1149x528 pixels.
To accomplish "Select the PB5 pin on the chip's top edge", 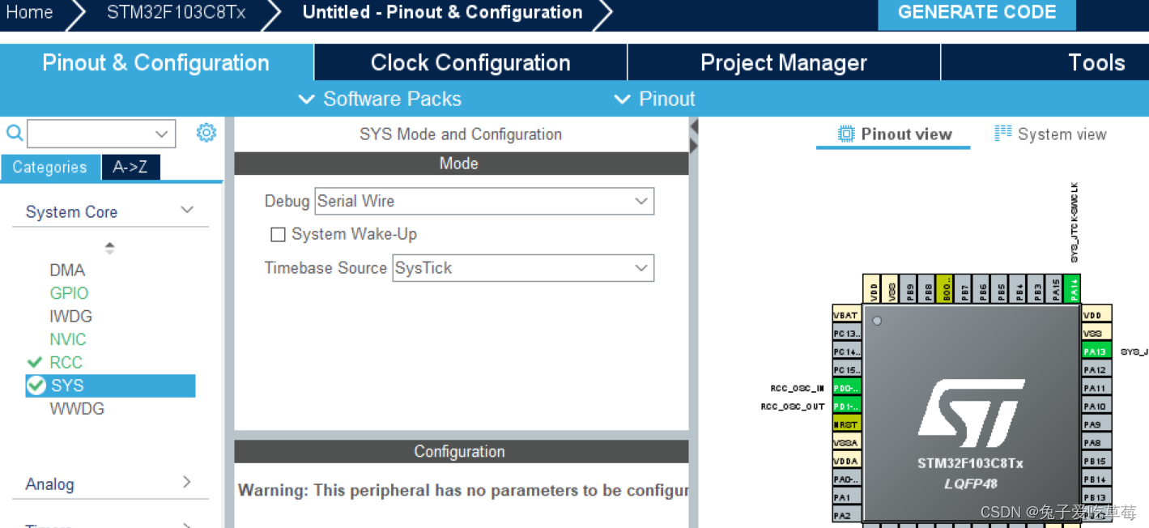I will pos(1000,288).
